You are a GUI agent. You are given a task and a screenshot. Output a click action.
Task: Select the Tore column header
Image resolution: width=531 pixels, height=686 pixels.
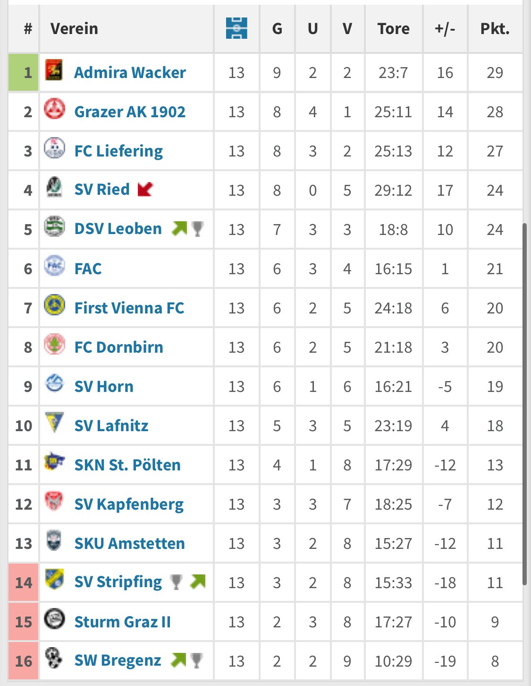[394, 29]
